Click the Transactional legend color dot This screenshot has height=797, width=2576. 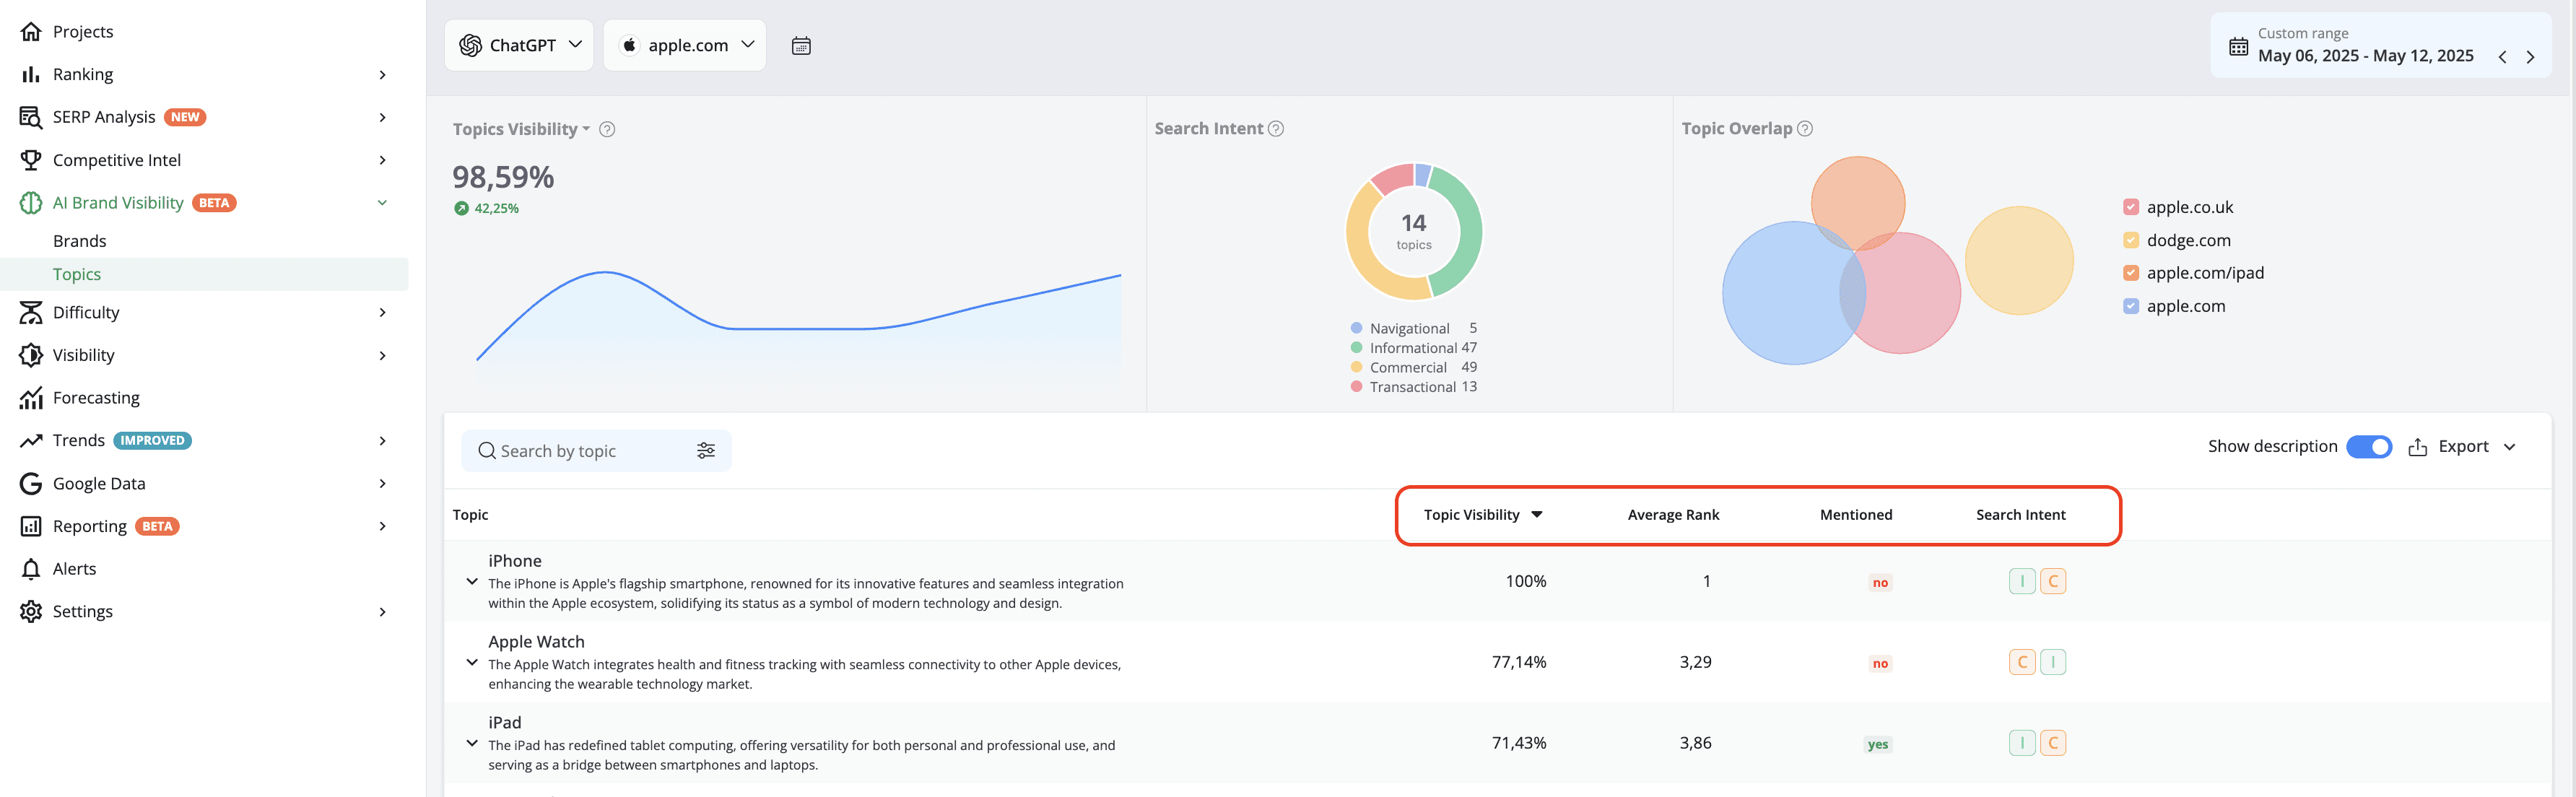click(1356, 387)
